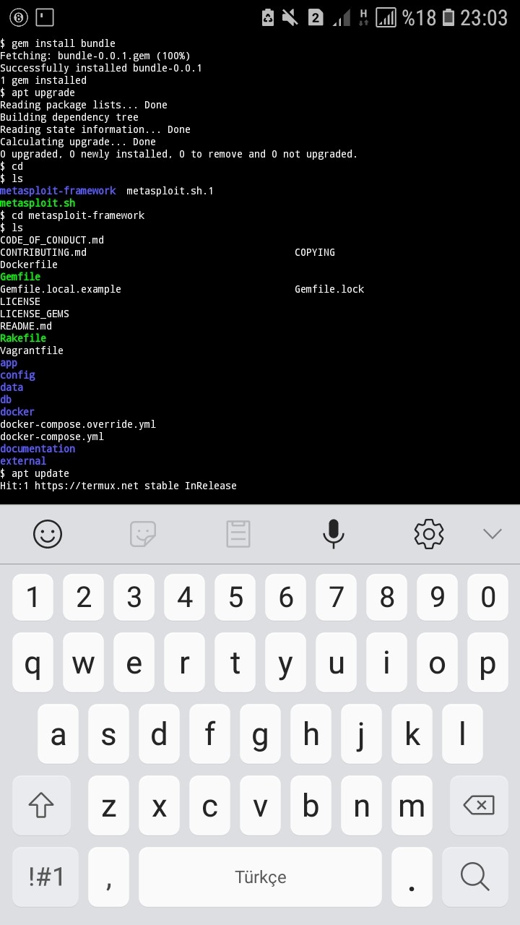Viewport: 520px width, 925px height.
Task: Tap the number 0 key
Action: [488, 597]
